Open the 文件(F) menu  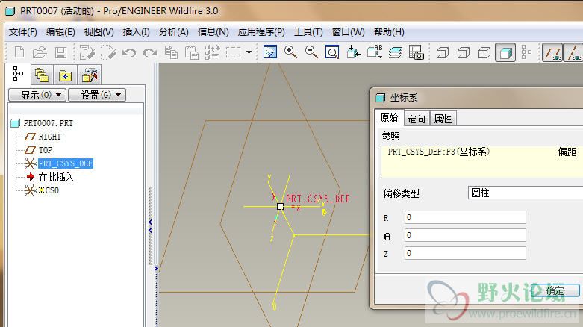tap(23, 32)
